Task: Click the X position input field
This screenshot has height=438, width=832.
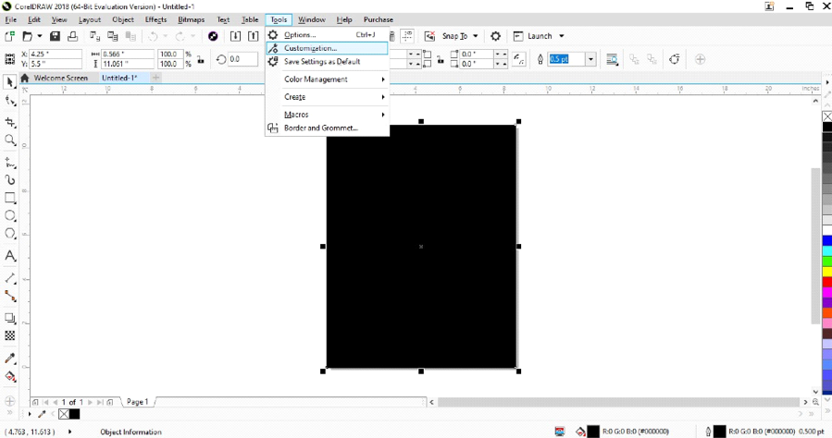Action: point(56,54)
